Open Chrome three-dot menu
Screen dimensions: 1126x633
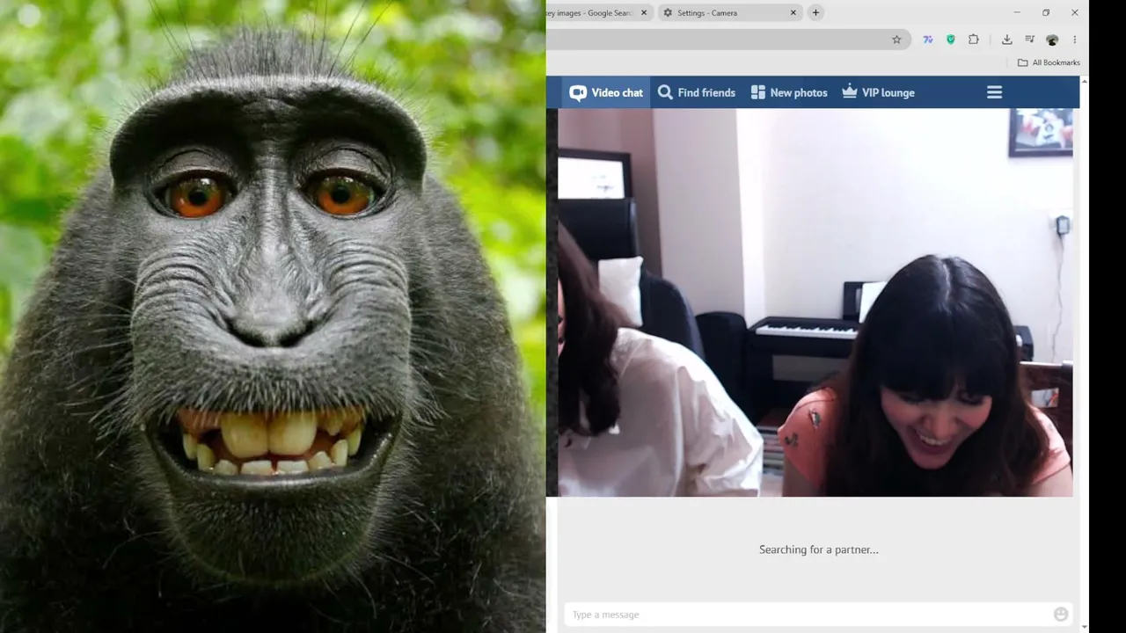point(1075,40)
